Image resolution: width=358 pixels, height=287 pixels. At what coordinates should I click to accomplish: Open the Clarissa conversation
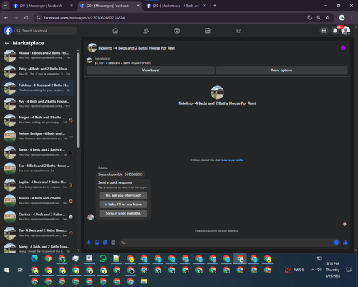[38, 217]
